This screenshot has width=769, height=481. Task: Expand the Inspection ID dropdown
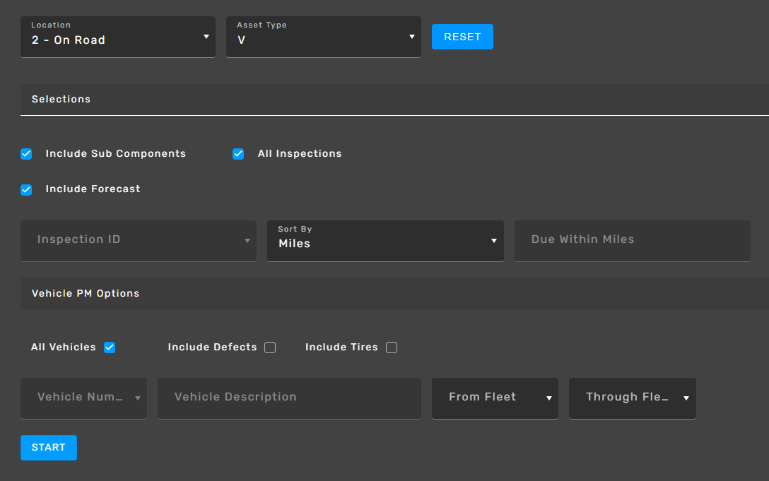tap(138, 240)
